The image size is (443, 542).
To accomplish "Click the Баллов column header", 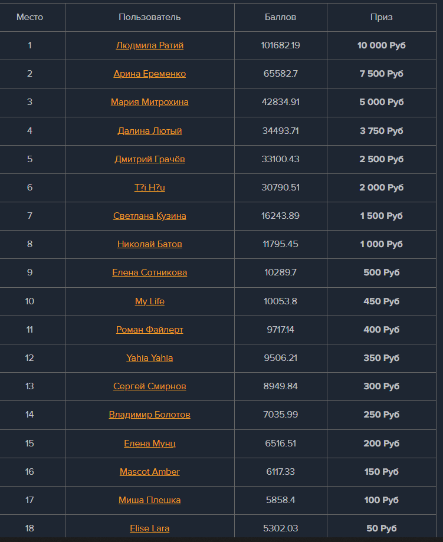I will (x=281, y=17).
